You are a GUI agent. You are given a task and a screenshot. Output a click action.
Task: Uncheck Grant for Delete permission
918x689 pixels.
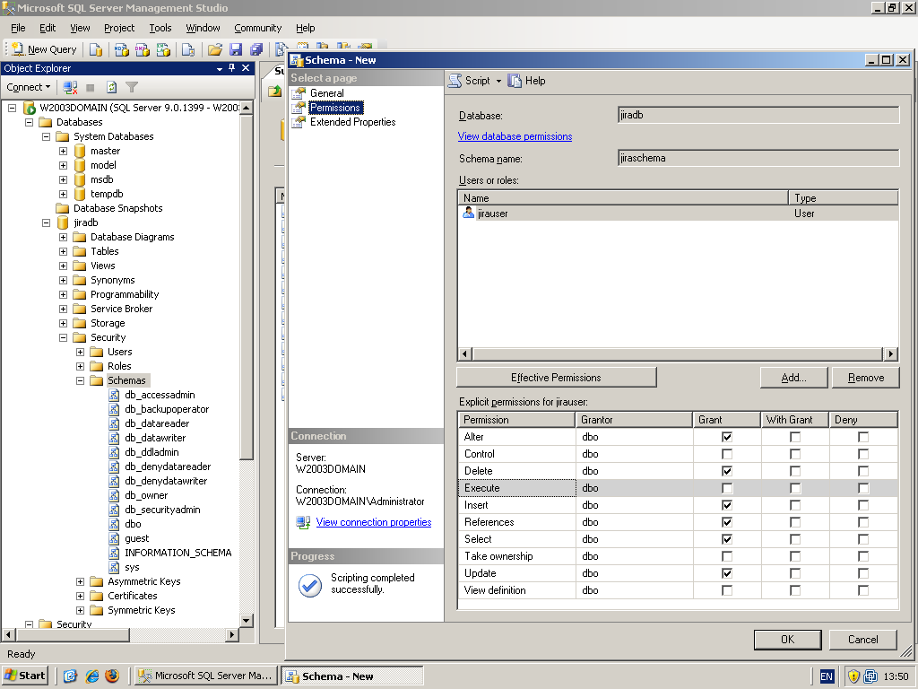(x=727, y=471)
